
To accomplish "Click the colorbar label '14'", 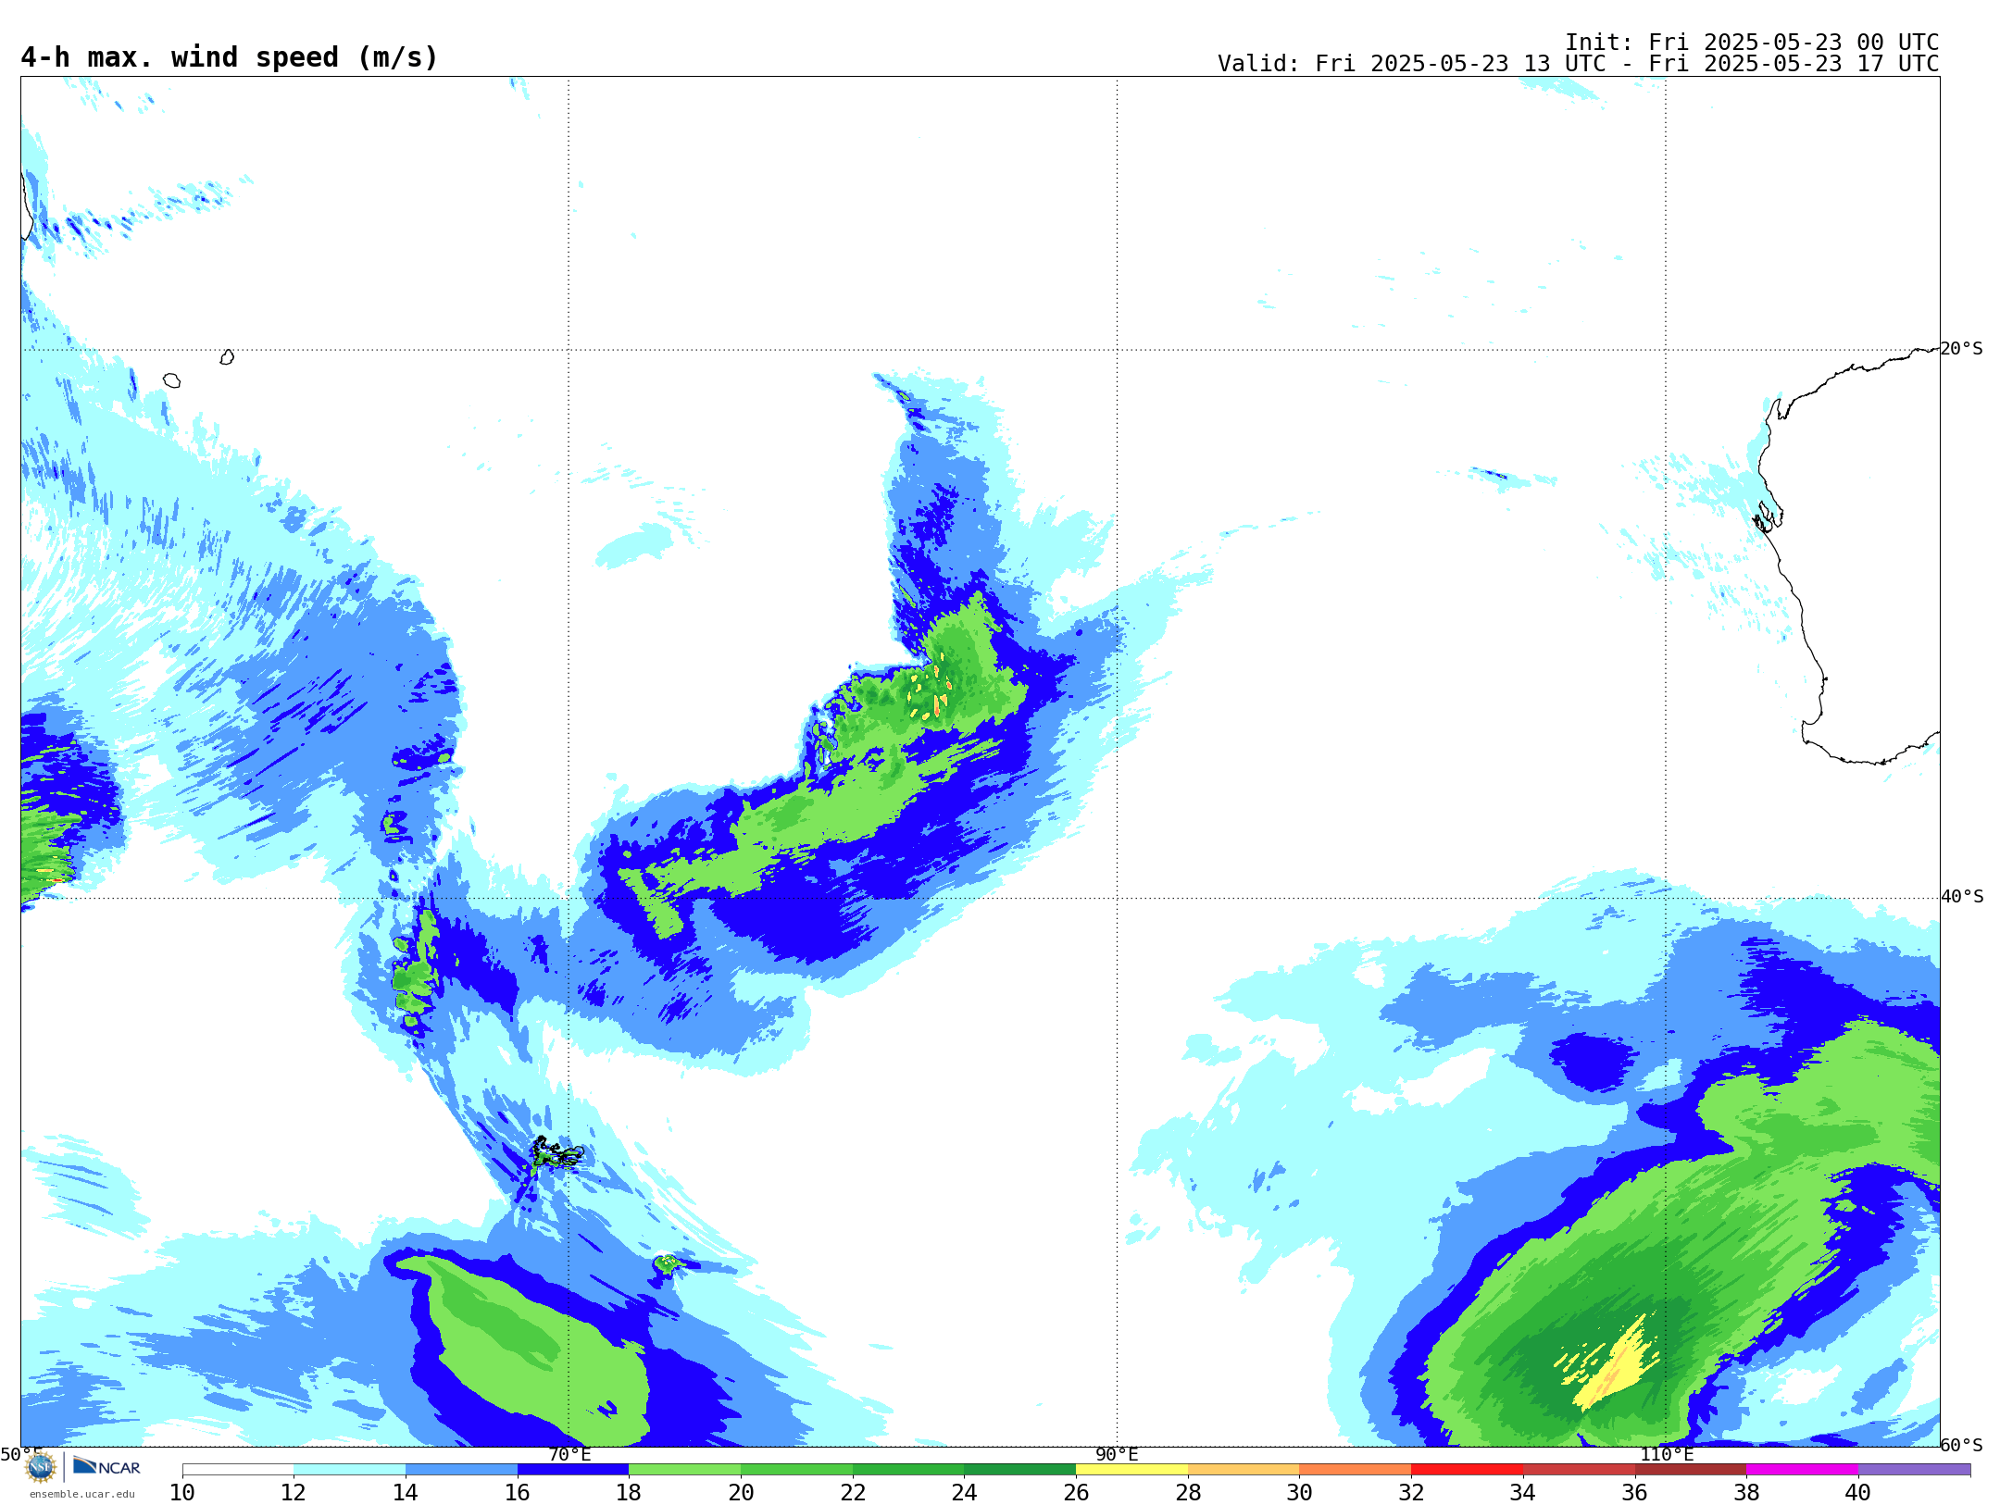I will (406, 1492).
